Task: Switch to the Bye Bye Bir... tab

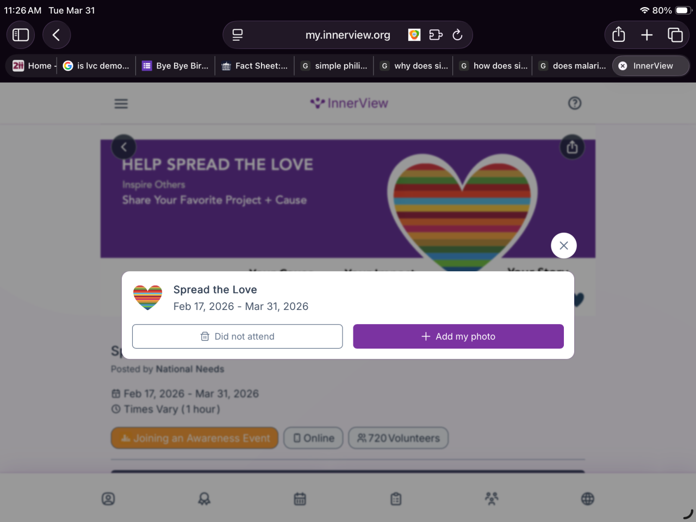Action: coord(175,66)
